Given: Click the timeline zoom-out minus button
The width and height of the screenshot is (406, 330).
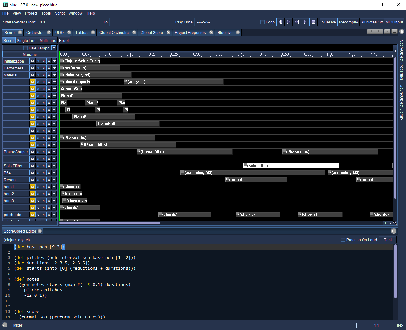Looking at the screenshot, I should click(x=390, y=223).
